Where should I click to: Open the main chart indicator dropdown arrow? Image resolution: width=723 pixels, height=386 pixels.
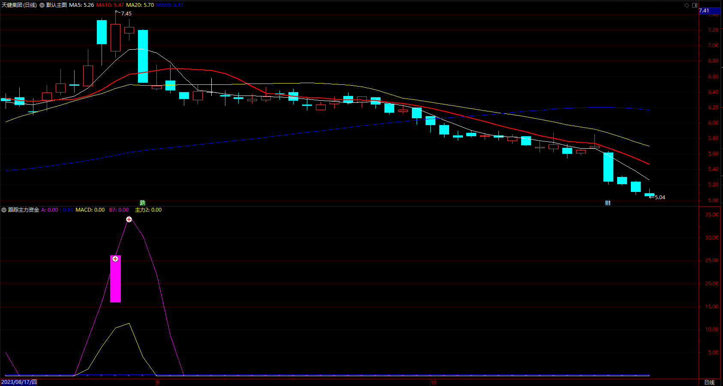click(42, 5)
